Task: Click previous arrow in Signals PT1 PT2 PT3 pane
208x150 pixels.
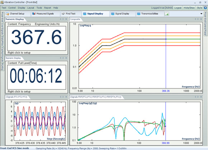Action: pos(61,97)
